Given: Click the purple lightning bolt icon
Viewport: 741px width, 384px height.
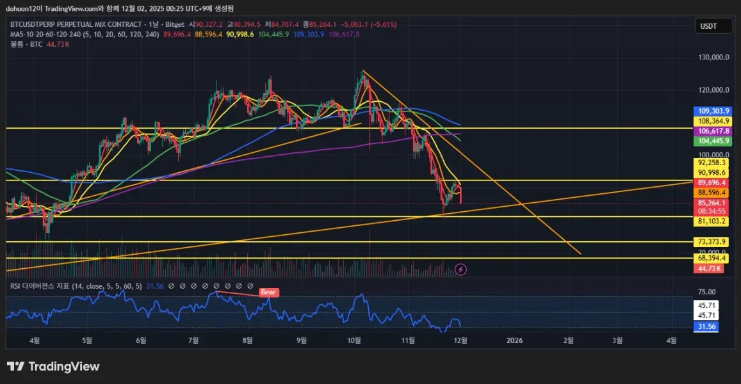Looking at the screenshot, I should 460,269.
